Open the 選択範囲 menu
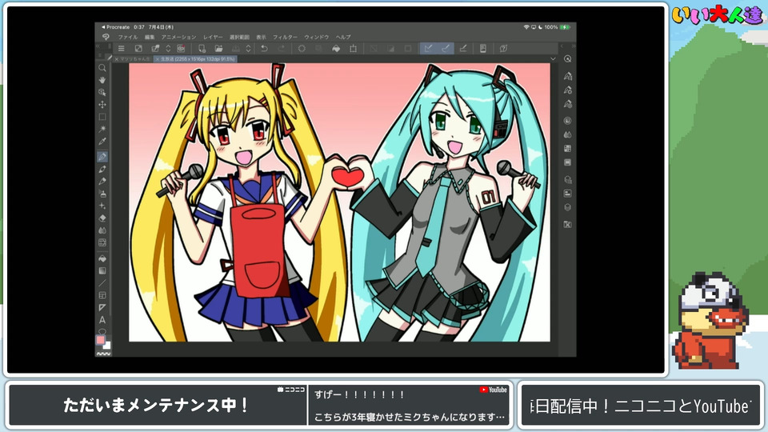This screenshot has width=768, height=432. pyautogui.click(x=239, y=37)
